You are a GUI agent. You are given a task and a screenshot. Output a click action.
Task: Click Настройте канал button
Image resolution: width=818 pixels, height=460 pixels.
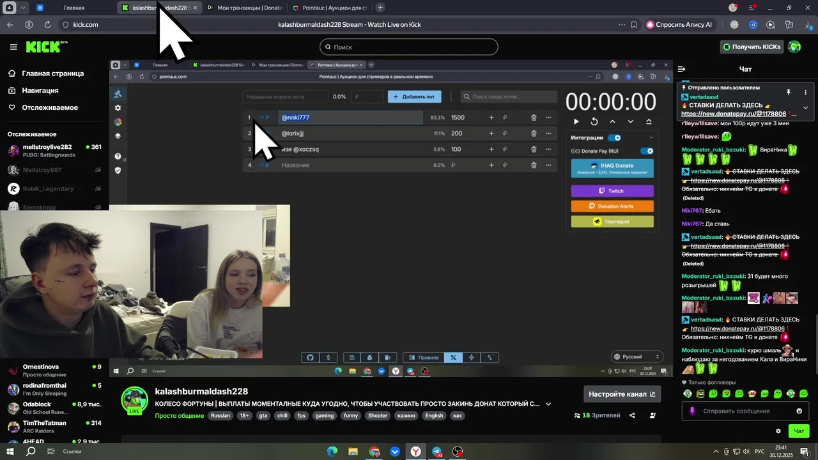click(622, 394)
